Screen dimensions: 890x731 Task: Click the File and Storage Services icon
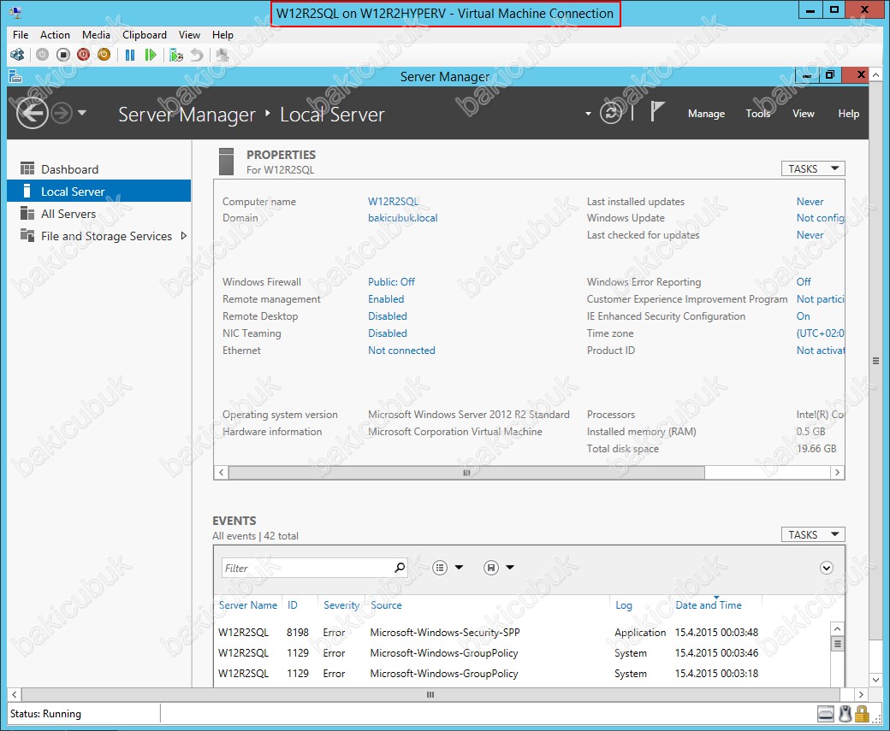[x=27, y=235]
